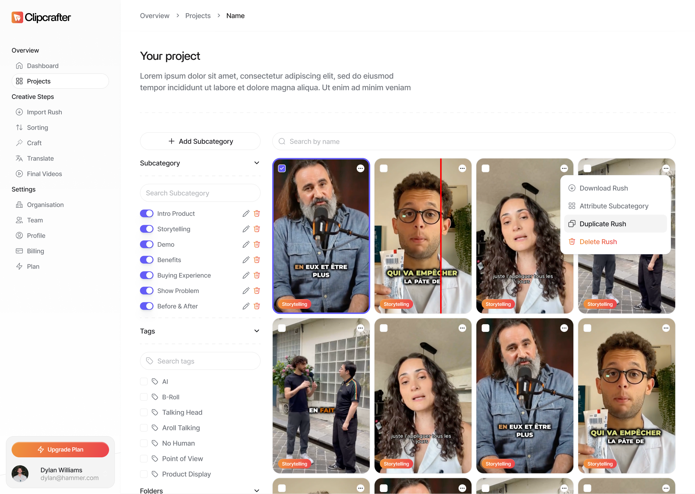Edit the Buying Experience pencil icon
This screenshot has height=494, width=695.
pyautogui.click(x=246, y=275)
